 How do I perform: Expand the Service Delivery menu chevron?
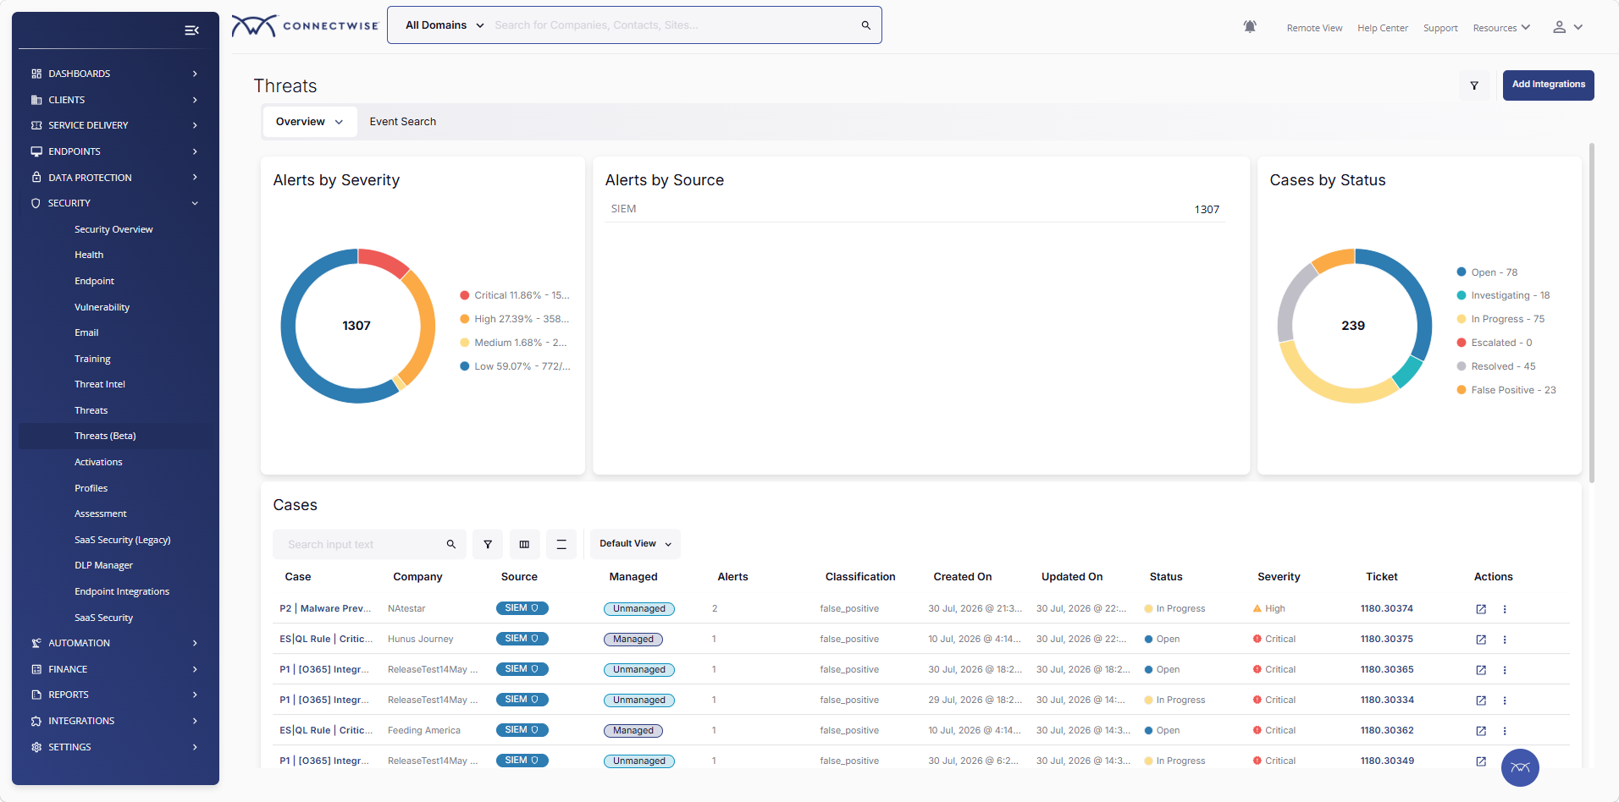point(195,125)
